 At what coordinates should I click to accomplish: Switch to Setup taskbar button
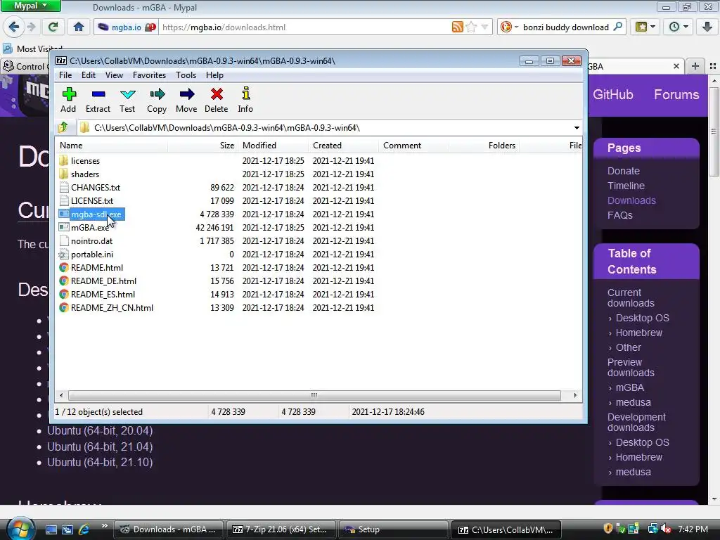393,529
